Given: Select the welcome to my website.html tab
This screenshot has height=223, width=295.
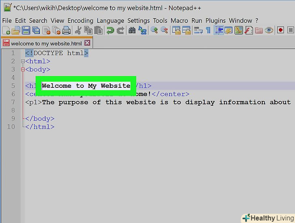Looking at the screenshot, I should [46, 43].
